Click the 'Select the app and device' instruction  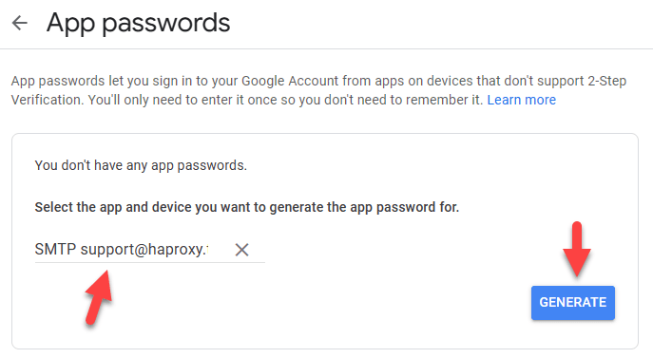pyautogui.click(x=247, y=207)
